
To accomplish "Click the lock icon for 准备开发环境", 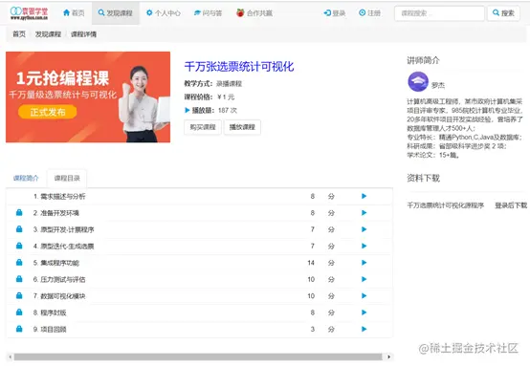I will 19,212.
